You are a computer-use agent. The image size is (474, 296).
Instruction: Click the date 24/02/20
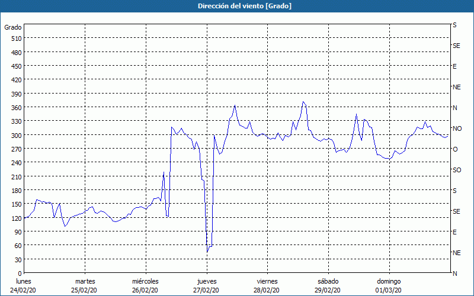pyautogui.click(x=23, y=290)
